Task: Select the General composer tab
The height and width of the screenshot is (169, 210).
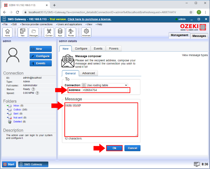Action: 70,73
